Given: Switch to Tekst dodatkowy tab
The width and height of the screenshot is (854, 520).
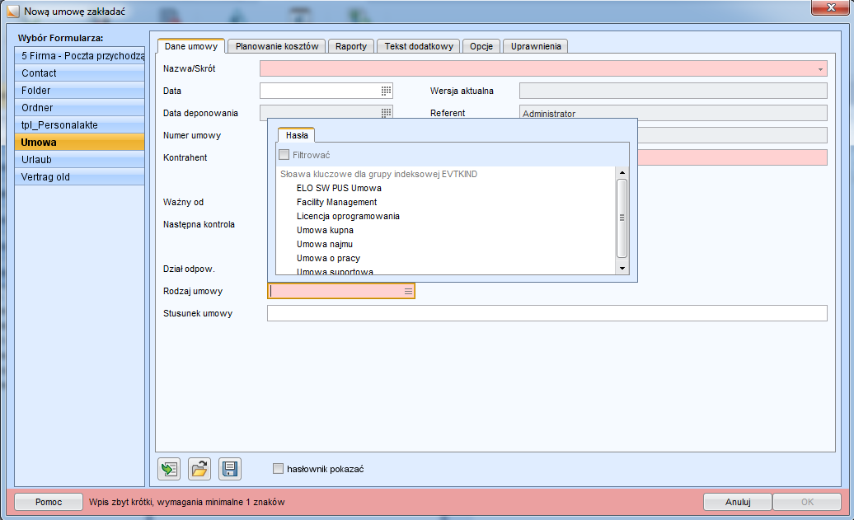Looking at the screenshot, I should coord(418,46).
